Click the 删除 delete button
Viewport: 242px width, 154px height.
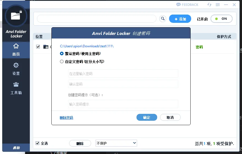pos(80,143)
